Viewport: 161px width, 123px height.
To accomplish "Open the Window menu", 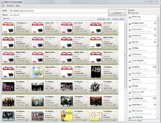I will coord(10,6).
